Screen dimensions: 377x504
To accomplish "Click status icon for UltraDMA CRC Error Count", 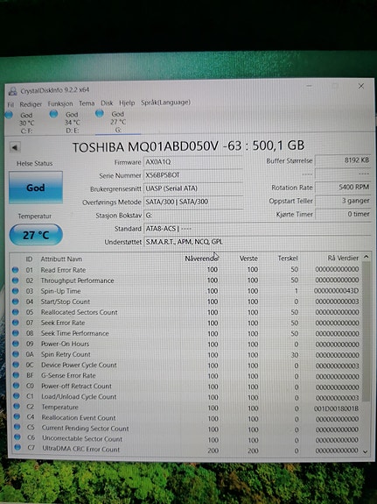I will [x=17, y=447].
